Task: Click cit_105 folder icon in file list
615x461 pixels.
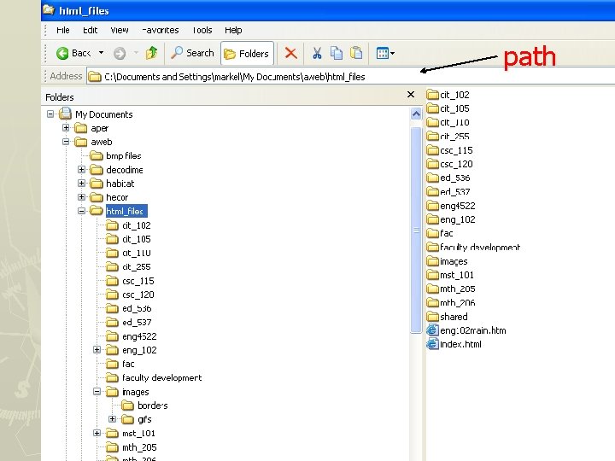Action: 432,108
